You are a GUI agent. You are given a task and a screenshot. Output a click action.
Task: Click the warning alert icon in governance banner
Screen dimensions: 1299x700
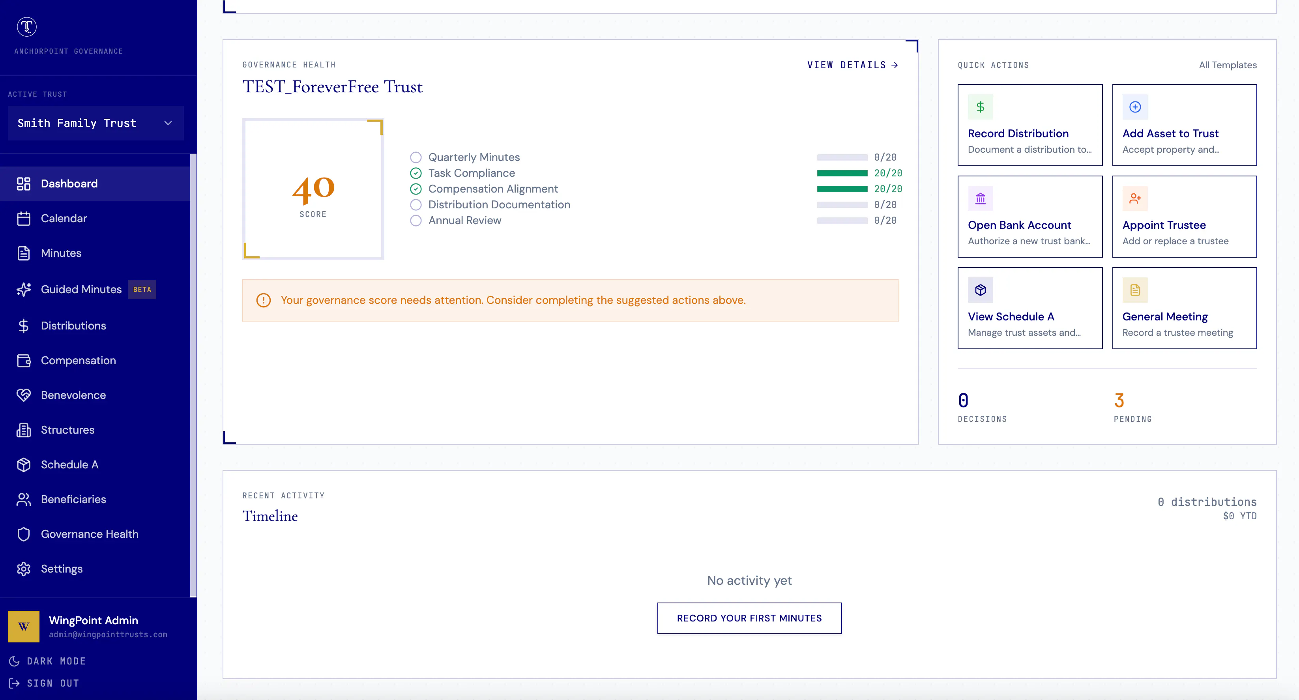click(263, 300)
